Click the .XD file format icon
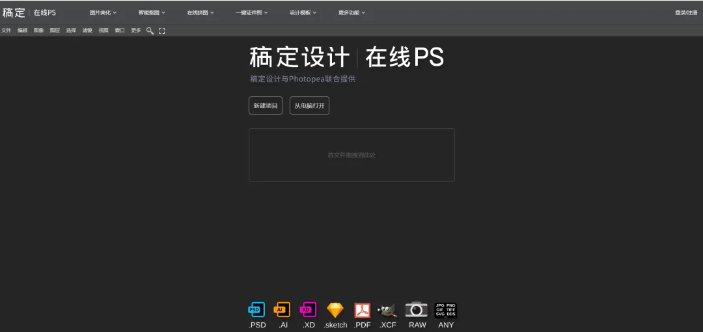This screenshot has width=703, height=332. tap(308, 310)
